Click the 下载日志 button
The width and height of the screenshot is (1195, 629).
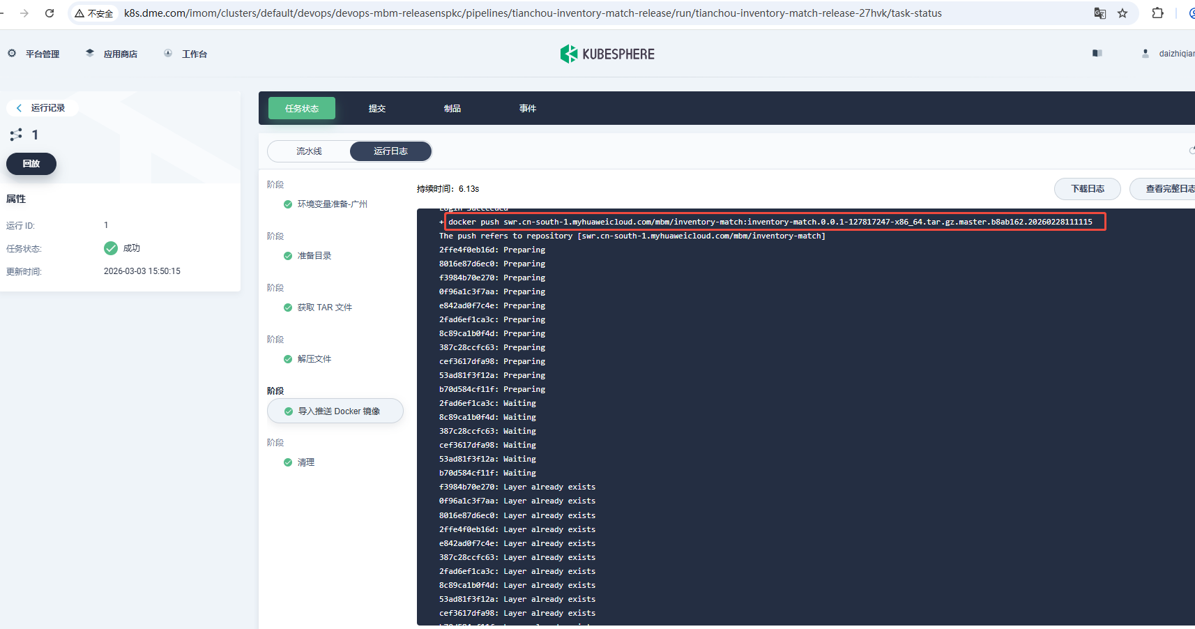click(1087, 189)
